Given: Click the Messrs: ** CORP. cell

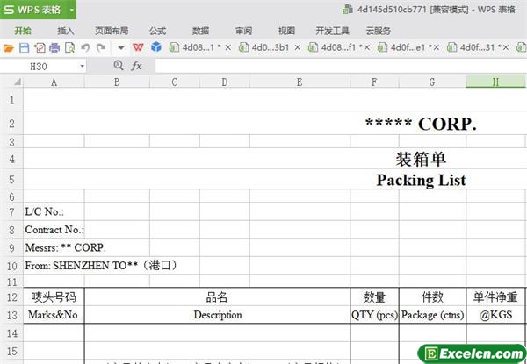Looking at the screenshot, I should pos(66,248).
